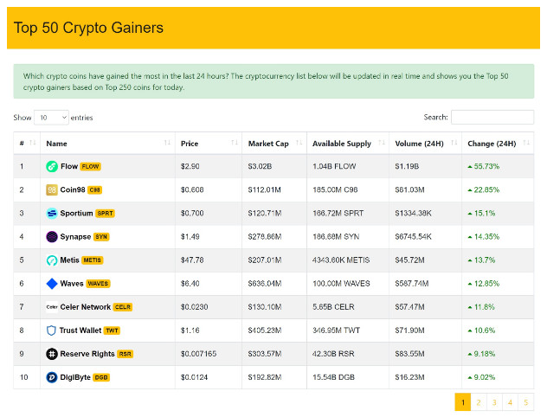Sort using Change (24H) column arrows
Screen dimensions: 547x417
pos(526,143)
